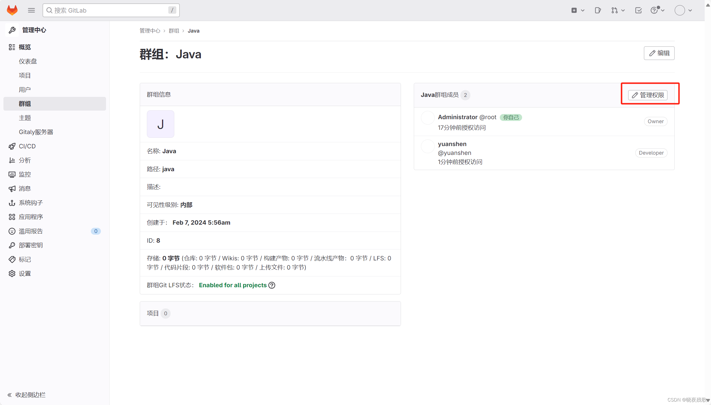Click the 管理中心 sidebar header text
The width and height of the screenshot is (711, 405).
(x=34, y=30)
